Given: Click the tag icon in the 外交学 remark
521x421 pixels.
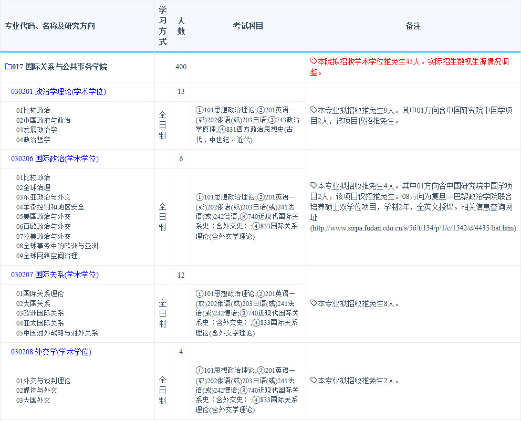Looking at the screenshot, I should pyautogui.click(x=314, y=381).
